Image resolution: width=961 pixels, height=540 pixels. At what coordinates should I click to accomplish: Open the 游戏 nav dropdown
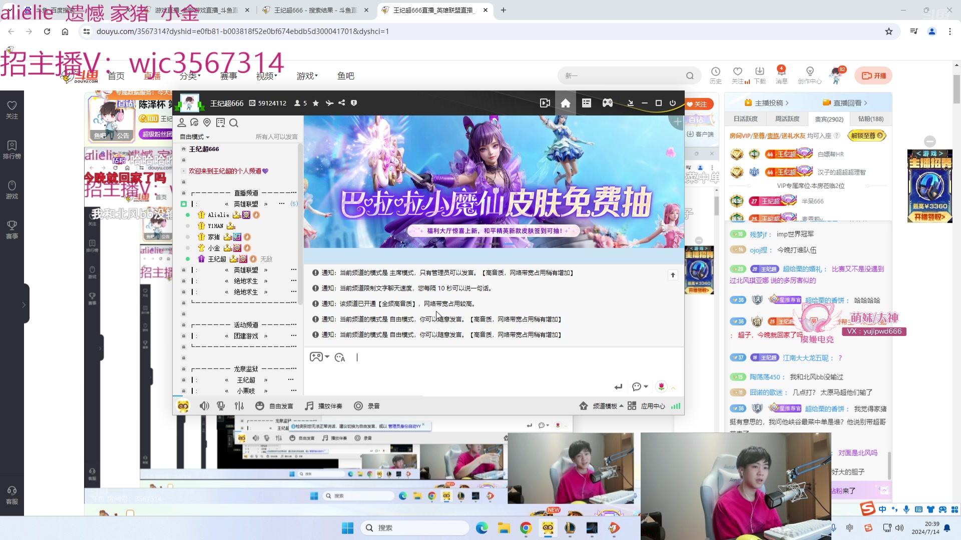tap(307, 76)
